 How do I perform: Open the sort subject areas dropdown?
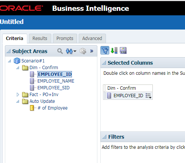pos(71,51)
